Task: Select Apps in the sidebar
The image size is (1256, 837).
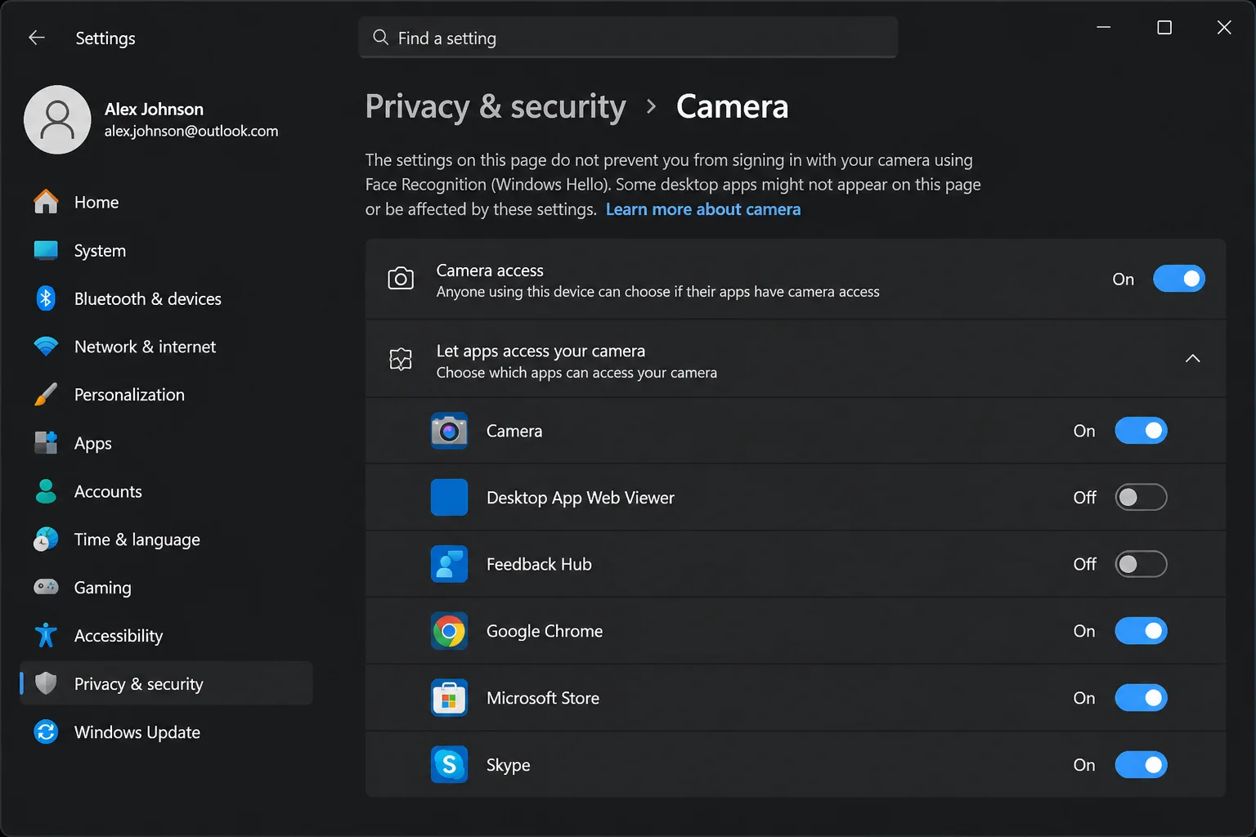Action: point(166,443)
